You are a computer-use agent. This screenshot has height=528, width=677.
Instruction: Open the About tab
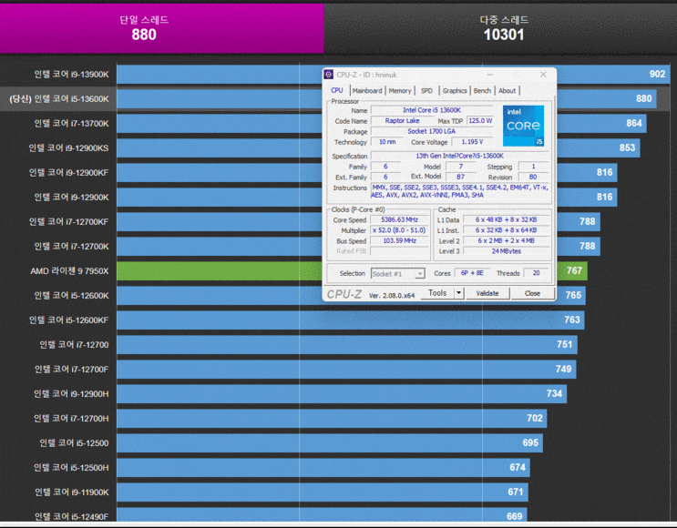click(x=508, y=91)
